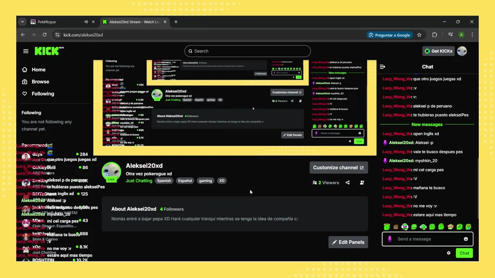Focus the Kick Search field
This screenshot has width=495, height=278.
(247, 51)
